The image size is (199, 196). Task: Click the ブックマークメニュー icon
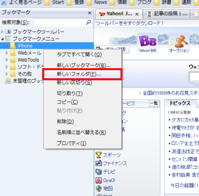point(8,39)
